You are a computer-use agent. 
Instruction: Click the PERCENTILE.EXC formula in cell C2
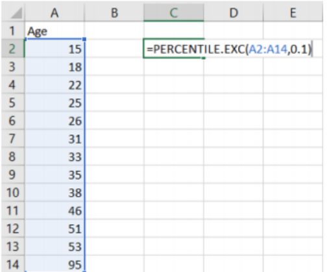point(229,49)
